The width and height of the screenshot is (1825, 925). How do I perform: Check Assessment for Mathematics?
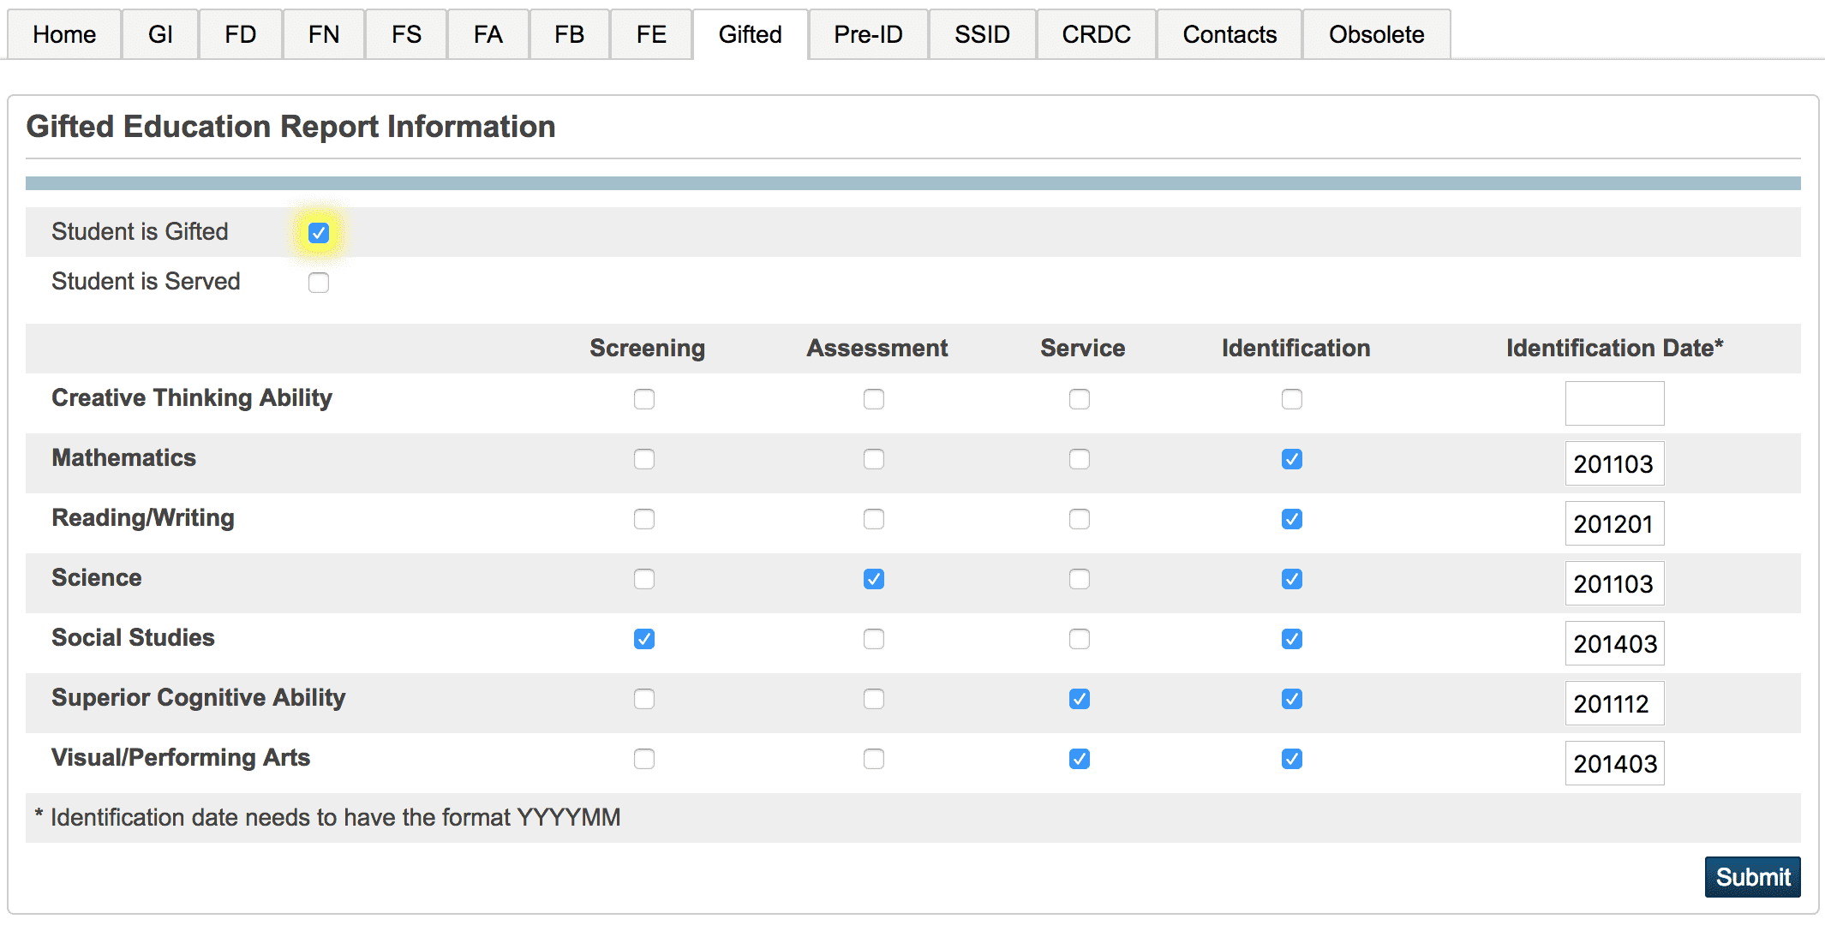[x=873, y=459]
